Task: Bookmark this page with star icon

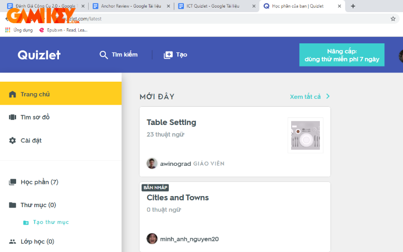Action: pyautogui.click(x=393, y=19)
